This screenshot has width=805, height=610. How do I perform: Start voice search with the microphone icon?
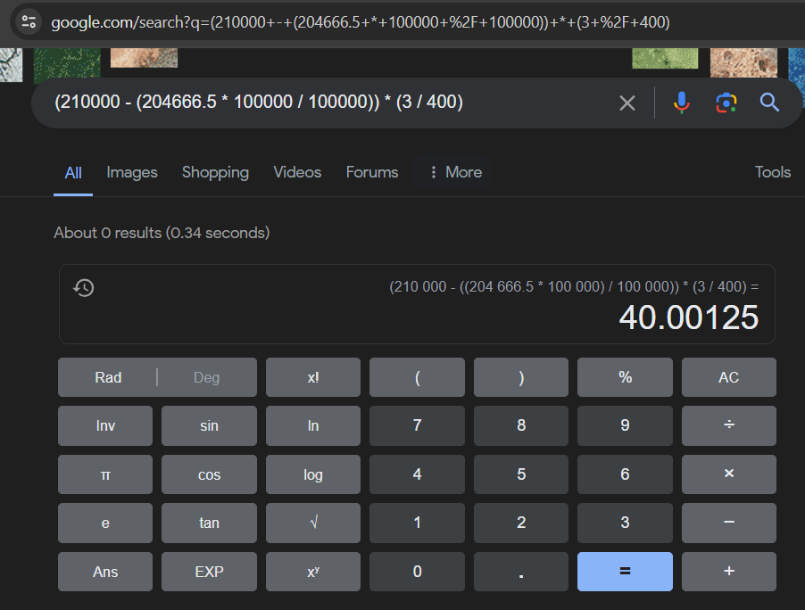click(x=681, y=103)
